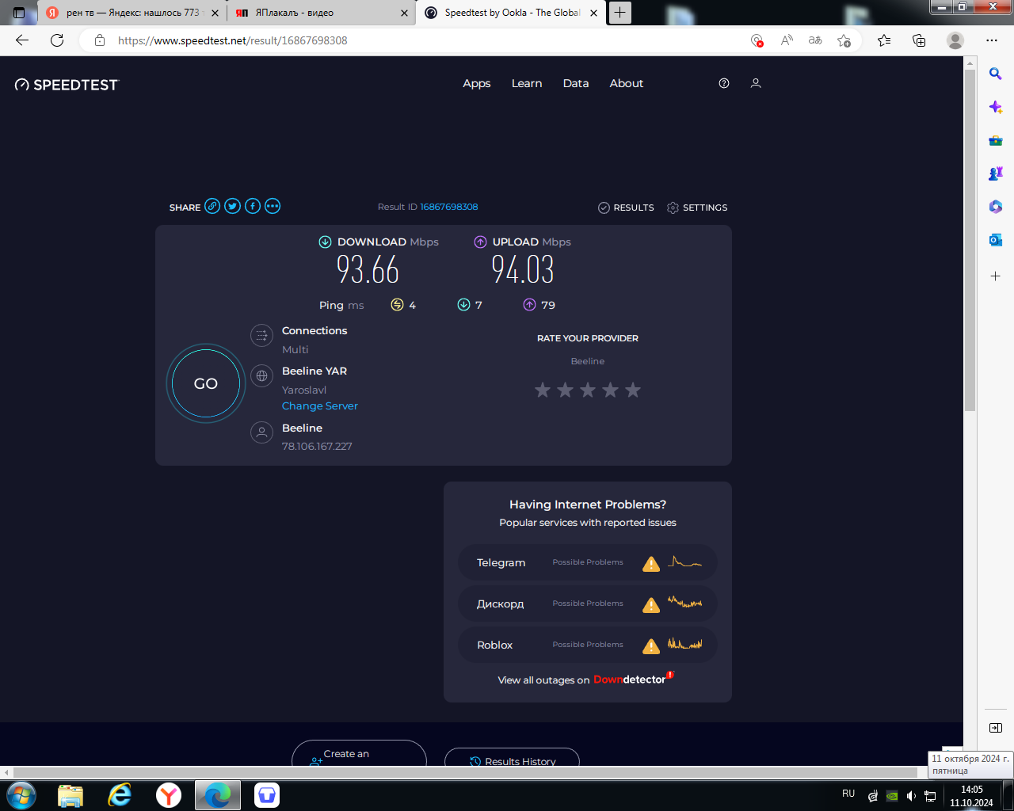
Task: Click taskbar volume speaker icon
Action: [x=911, y=796]
